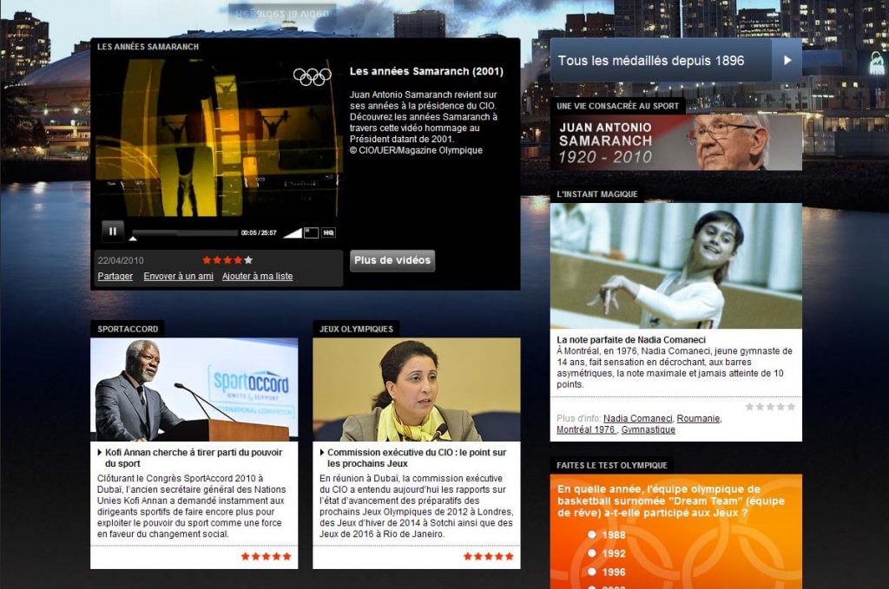Click arrow bullet beside Commission exécutive headline
The image size is (889, 589).
[322, 453]
